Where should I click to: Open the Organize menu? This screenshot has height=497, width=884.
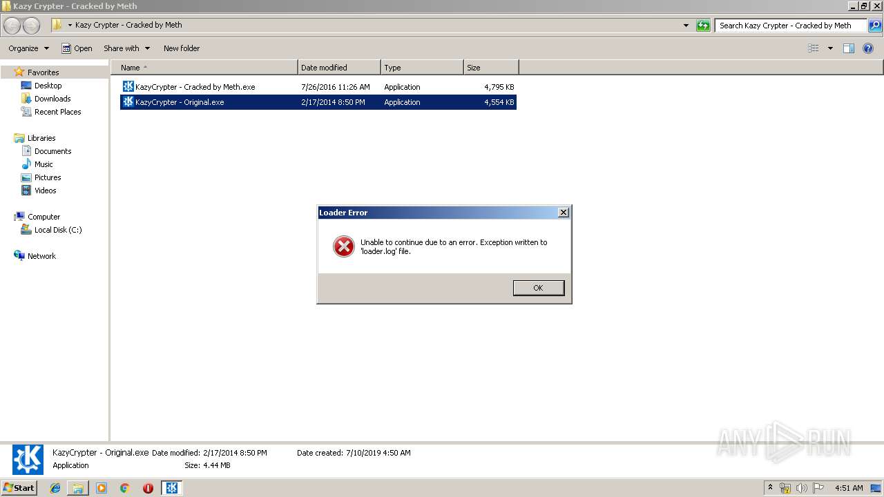click(x=29, y=48)
